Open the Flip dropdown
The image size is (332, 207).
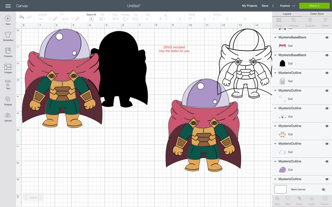(135, 19)
